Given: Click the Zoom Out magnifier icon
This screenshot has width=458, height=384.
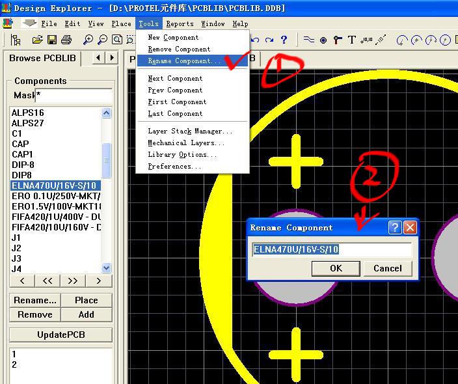Looking at the screenshot, I should (102, 40).
